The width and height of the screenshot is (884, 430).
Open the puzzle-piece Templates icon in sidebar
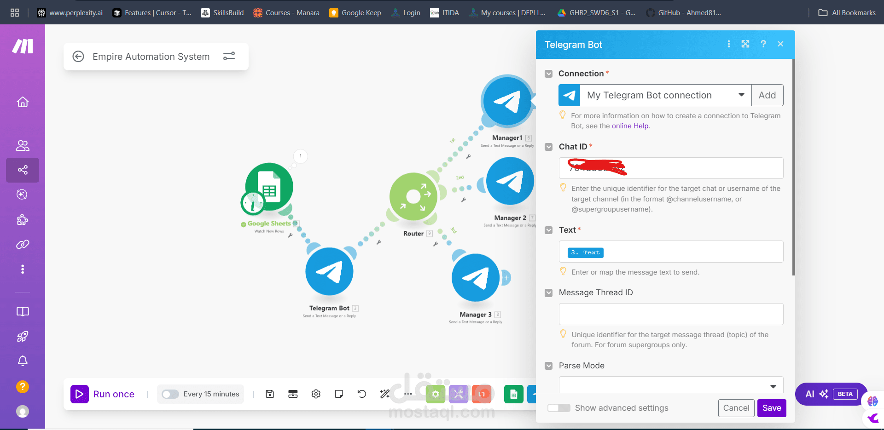23,219
